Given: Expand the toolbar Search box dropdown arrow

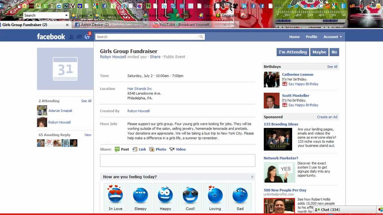Looking at the screenshot, I should pyautogui.click(x=66, y=15).
